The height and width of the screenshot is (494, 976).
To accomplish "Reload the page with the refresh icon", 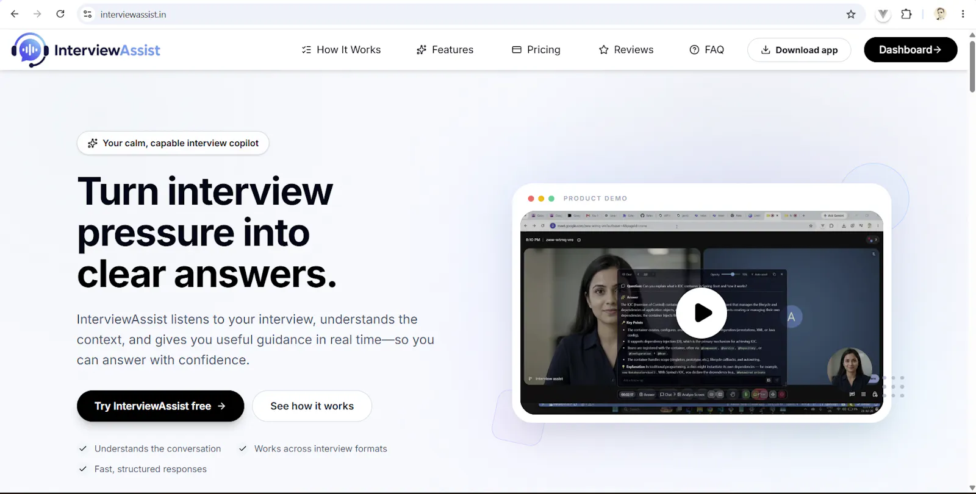I will tap(60, 14).
